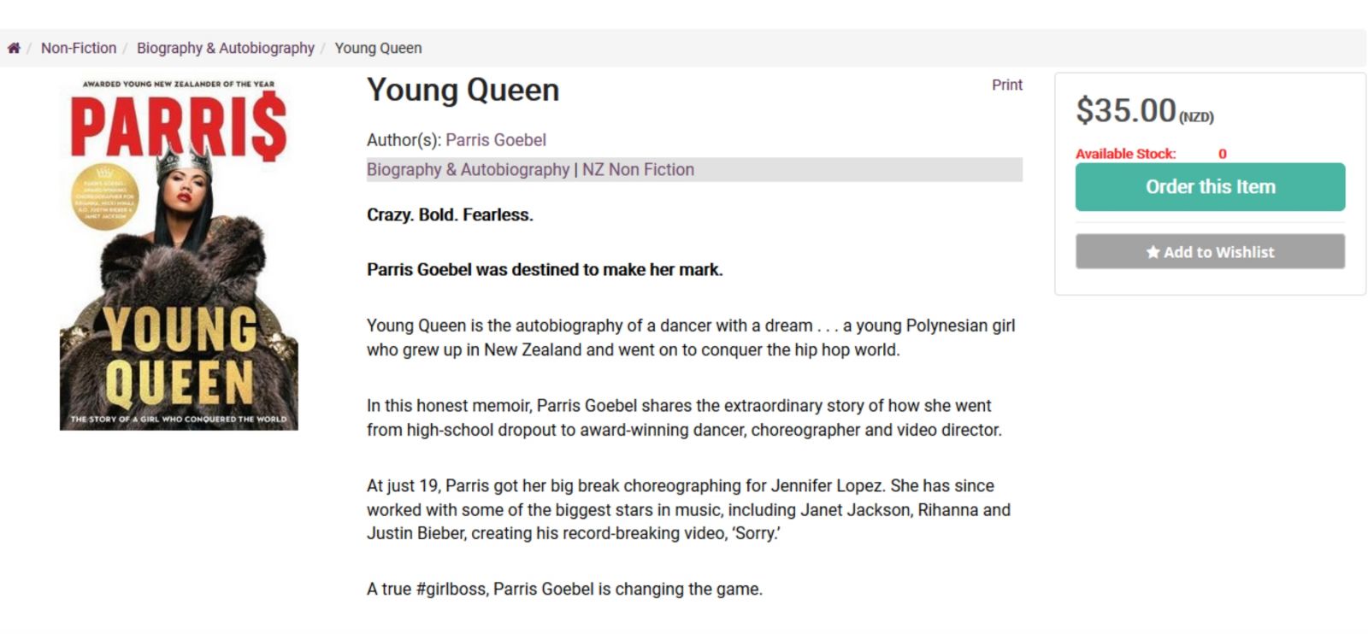The image size is (1368, 634).
Task: Click the Available Stock count
Action: (1222, 154)
